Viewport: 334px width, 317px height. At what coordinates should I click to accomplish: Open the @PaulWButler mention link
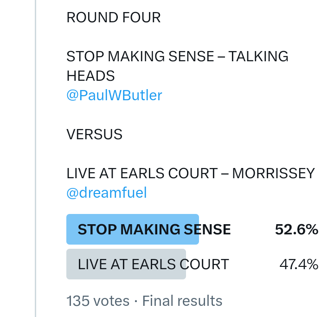(114, 96)
